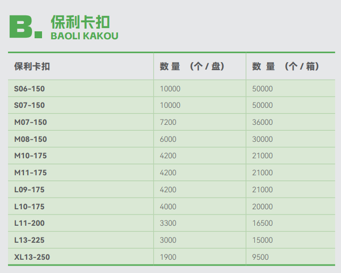The height and width of the screenshot is (273, 341).
Task: Click 4200 per tray for M11-175
Action: coord(168,173)
